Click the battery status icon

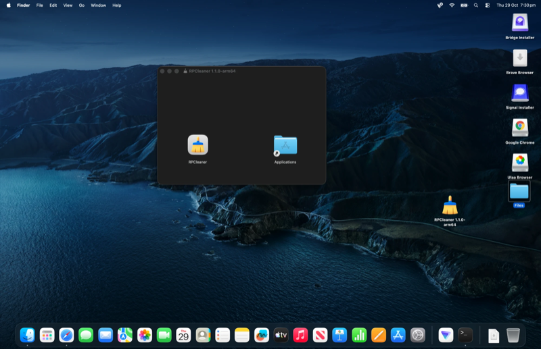[x=464, y=5]
